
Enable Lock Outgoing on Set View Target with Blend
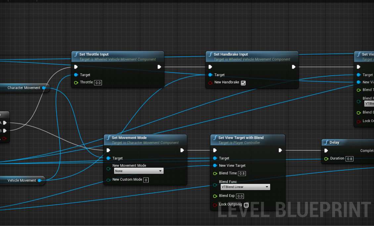coord(246,205)
